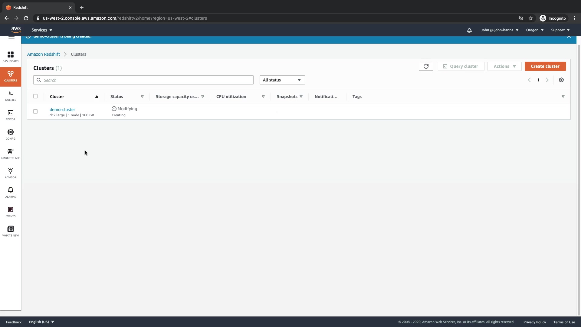Open the query Editor sidebar icon
The height and width of the screenshot is (327, 581).
(x=11, y=115)
